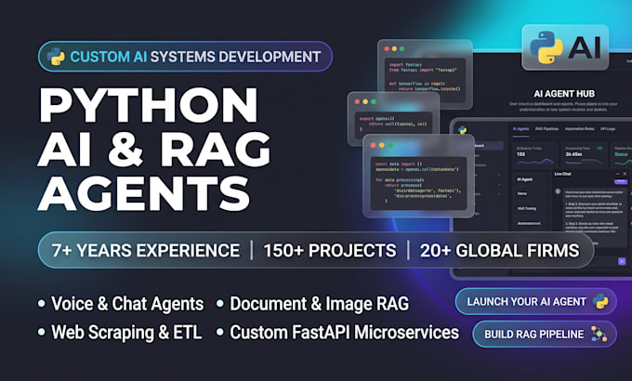Click the green dot on the fastapi import code window

point(402,48)
